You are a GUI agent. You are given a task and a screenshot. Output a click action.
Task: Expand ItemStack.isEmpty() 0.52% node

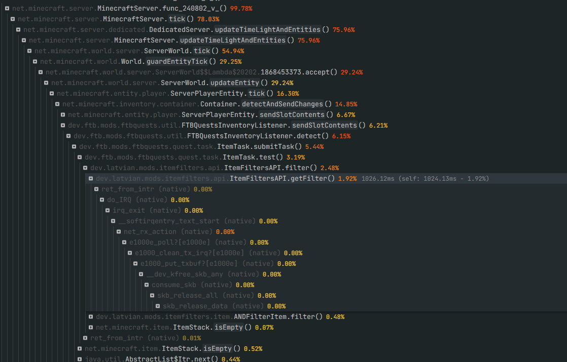pyautogui.click(x=80, y=349)
